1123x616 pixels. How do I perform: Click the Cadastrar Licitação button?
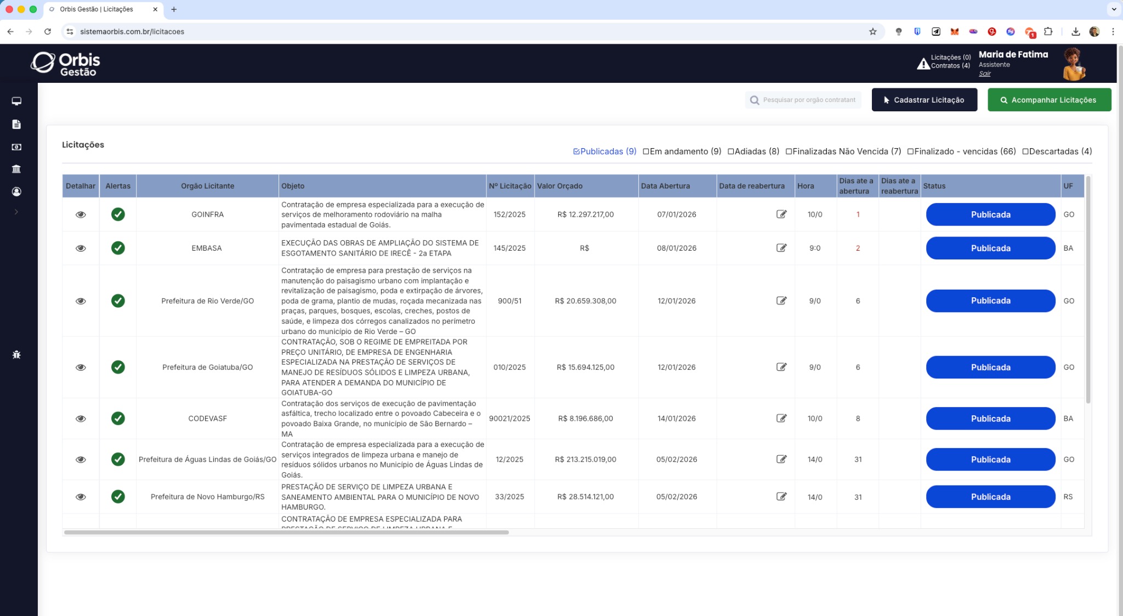click(924, 100)
